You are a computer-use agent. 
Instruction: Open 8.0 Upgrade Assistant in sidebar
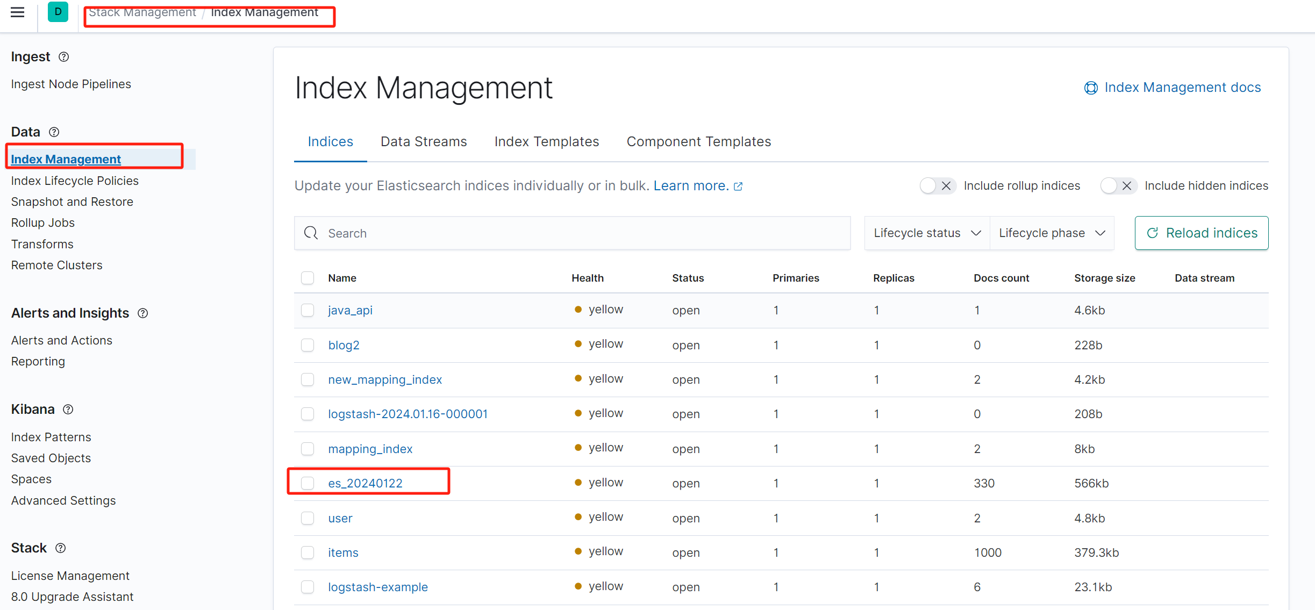(x=72, y=597)
